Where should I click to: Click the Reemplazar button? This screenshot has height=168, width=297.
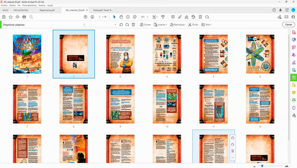click(x=178, y=25)
